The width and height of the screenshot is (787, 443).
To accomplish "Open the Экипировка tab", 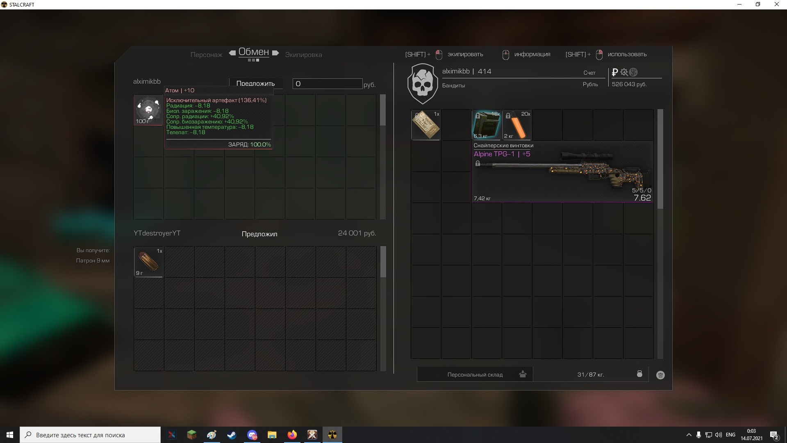I will pos(303,55).
